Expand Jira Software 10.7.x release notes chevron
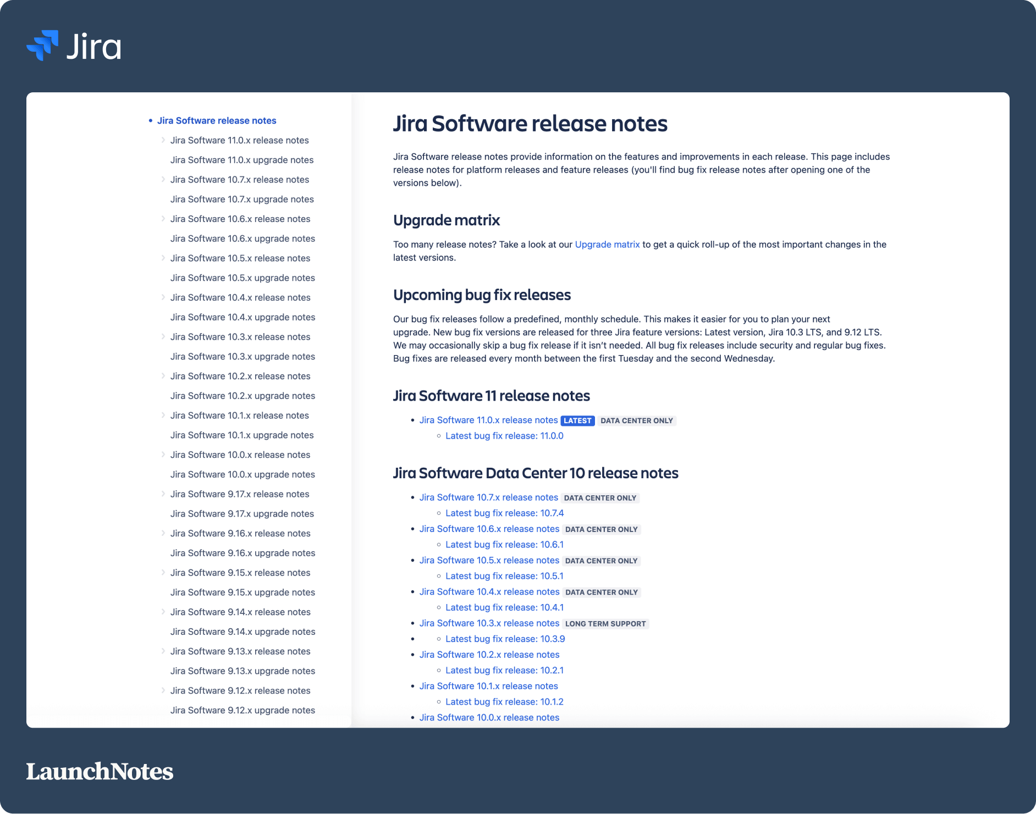The width and height of the screenshot is (1036, 814). [x=163, y=180]
